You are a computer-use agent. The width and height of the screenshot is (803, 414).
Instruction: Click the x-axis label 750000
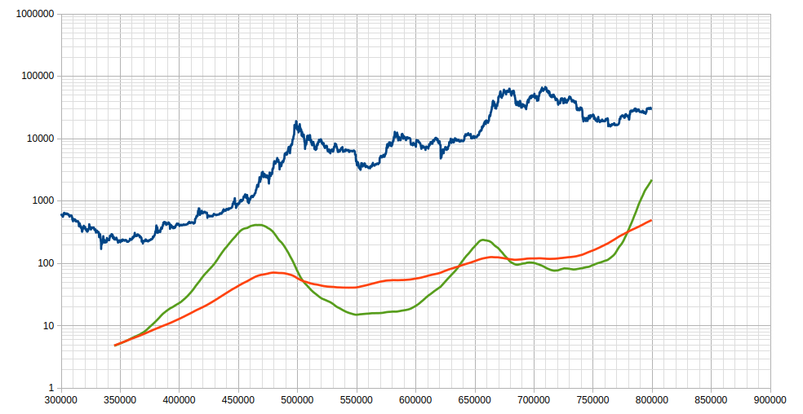pos(592,399)
